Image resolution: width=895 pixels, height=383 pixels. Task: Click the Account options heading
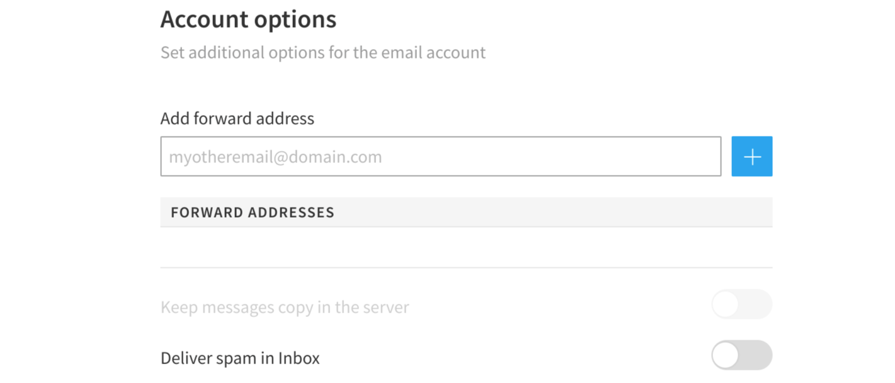[x=248, y=19]
